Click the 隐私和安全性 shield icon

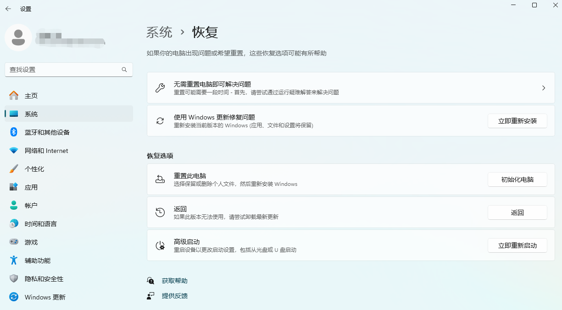point(14,279)
